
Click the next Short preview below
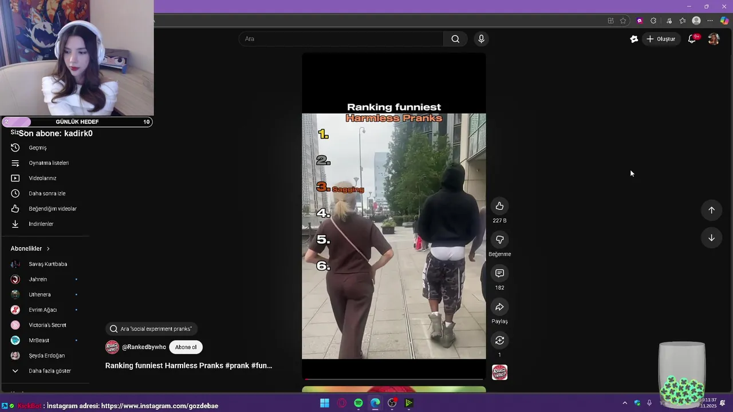394,389
